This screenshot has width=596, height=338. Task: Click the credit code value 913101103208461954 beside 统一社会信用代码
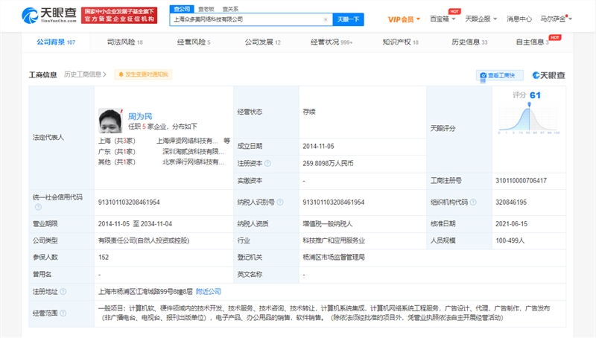[129, 202]
